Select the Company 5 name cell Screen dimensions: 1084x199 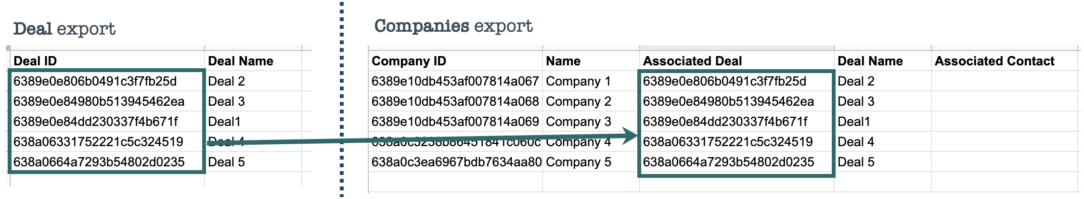[x=578, y=162]
